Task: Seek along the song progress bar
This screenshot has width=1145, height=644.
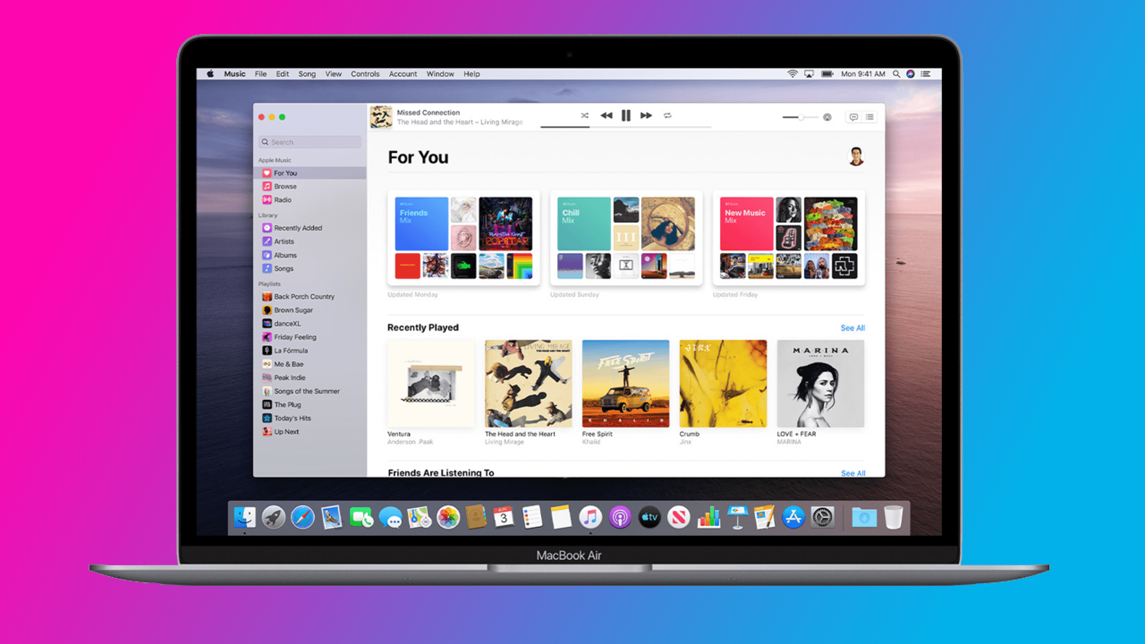Action: [x=626, y=127]
